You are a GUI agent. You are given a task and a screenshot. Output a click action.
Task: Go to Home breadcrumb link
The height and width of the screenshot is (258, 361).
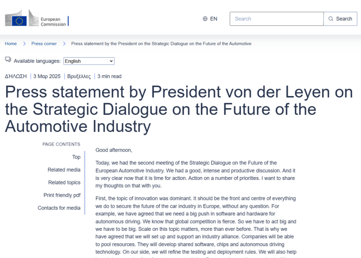(11, 44)
